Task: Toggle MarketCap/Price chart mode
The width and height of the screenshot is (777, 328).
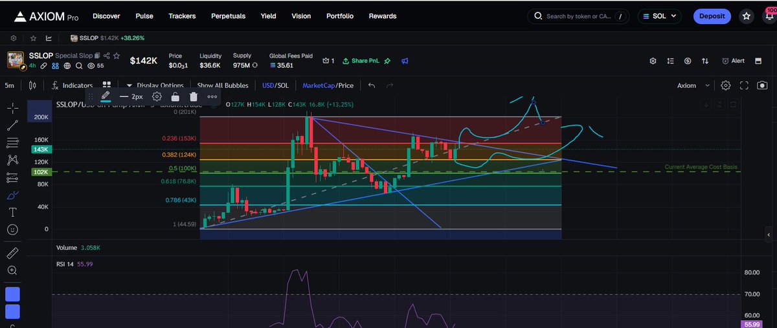Action: point(328,85)
